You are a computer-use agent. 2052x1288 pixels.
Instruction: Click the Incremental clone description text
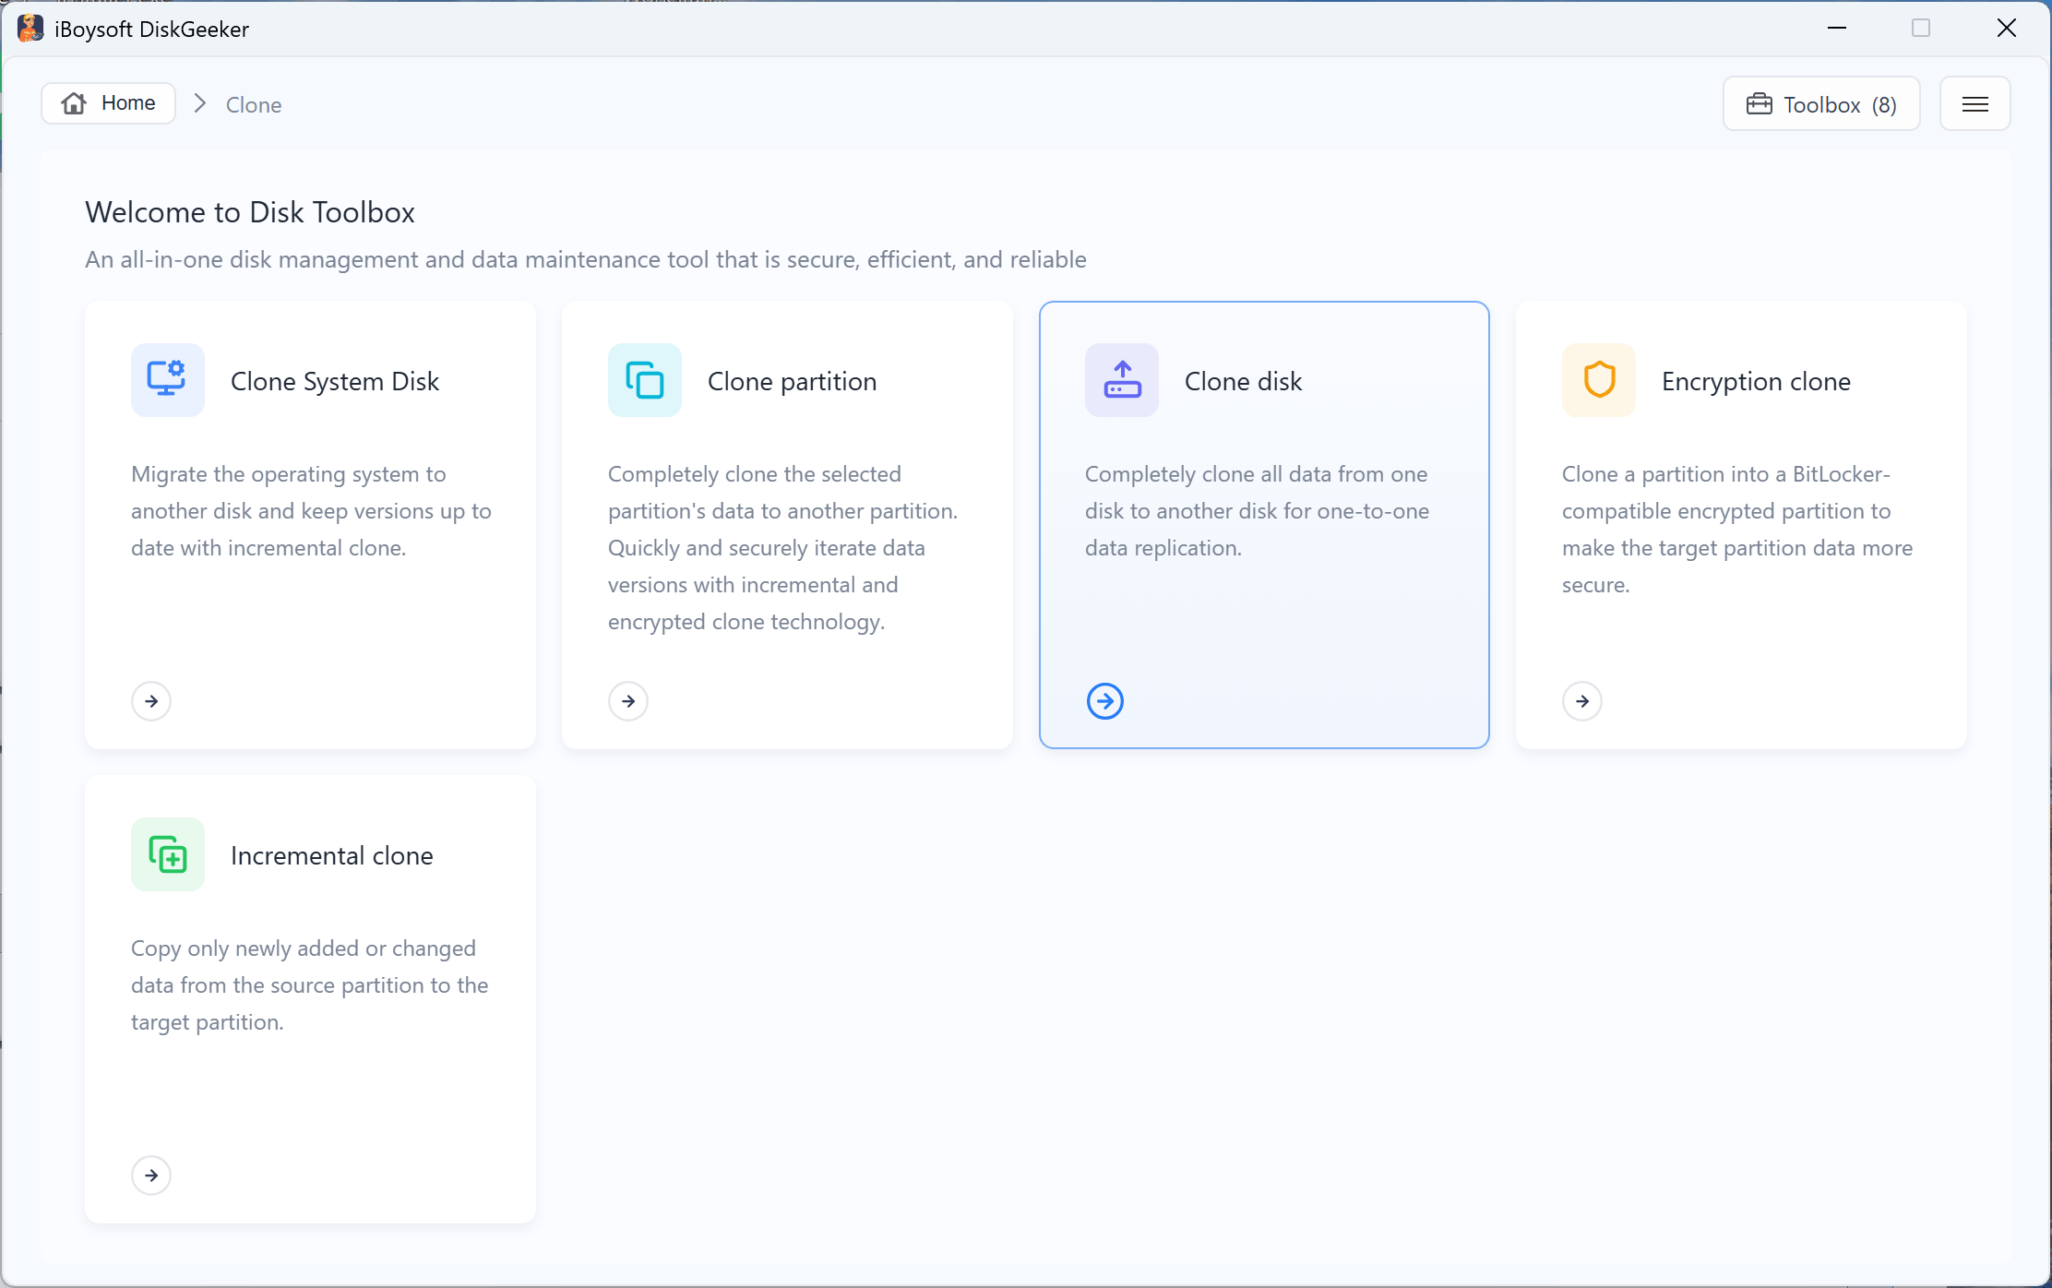click(310, 985)
